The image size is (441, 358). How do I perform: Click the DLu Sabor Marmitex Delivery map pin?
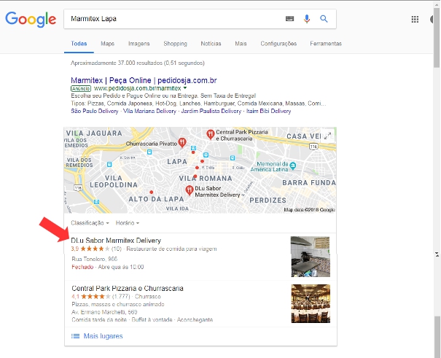coord(190,190)
